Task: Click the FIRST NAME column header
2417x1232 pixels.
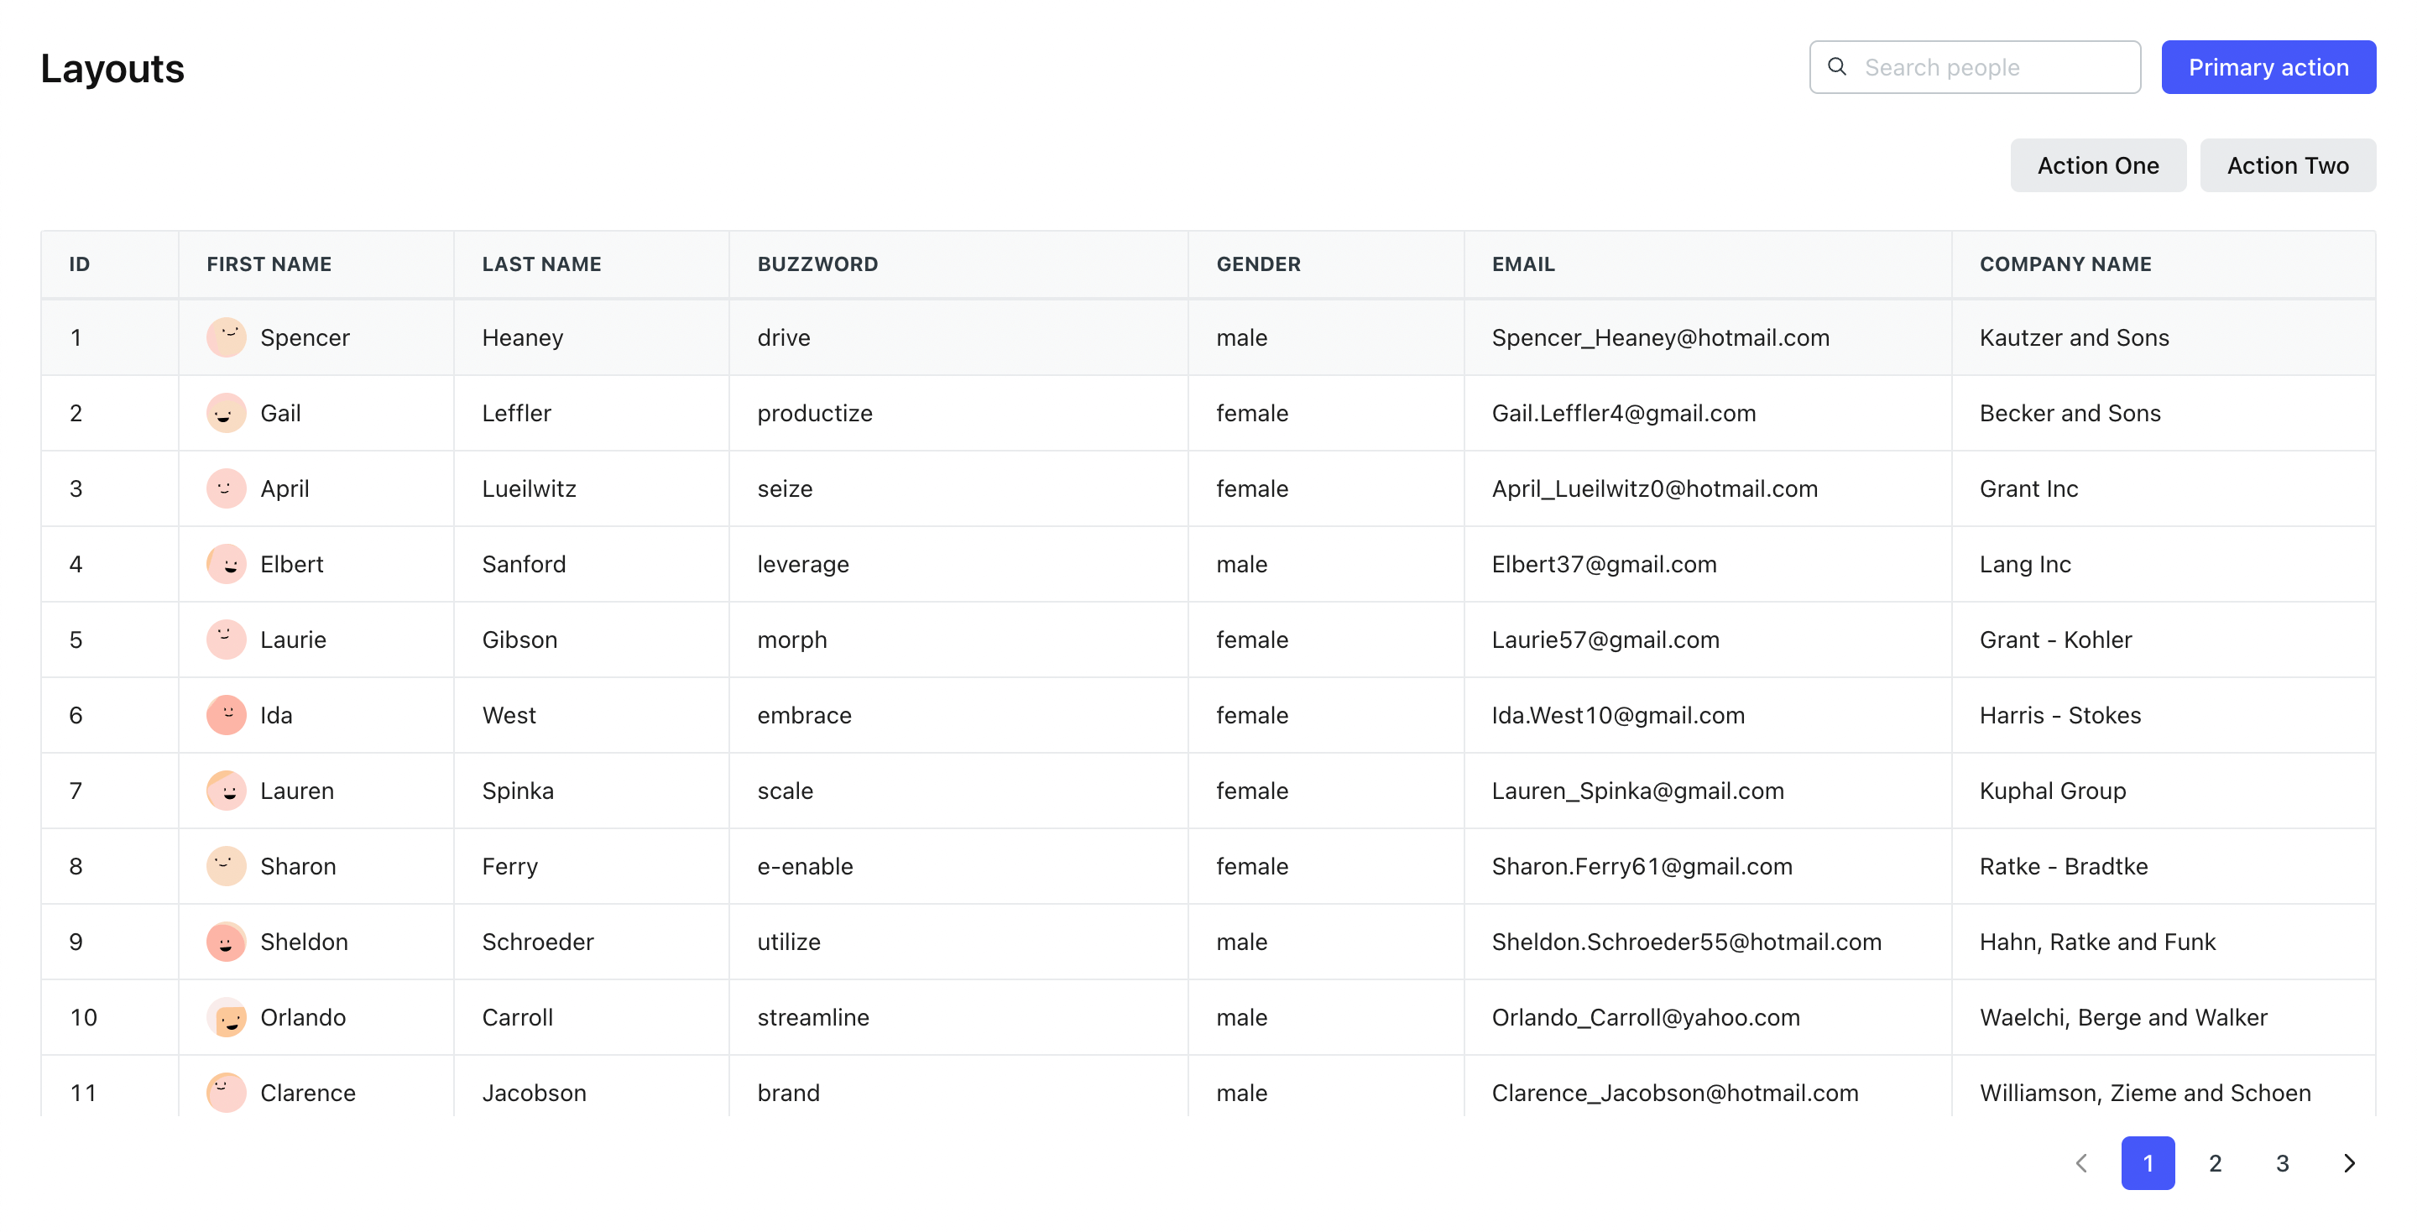Action: pos(269,264)
